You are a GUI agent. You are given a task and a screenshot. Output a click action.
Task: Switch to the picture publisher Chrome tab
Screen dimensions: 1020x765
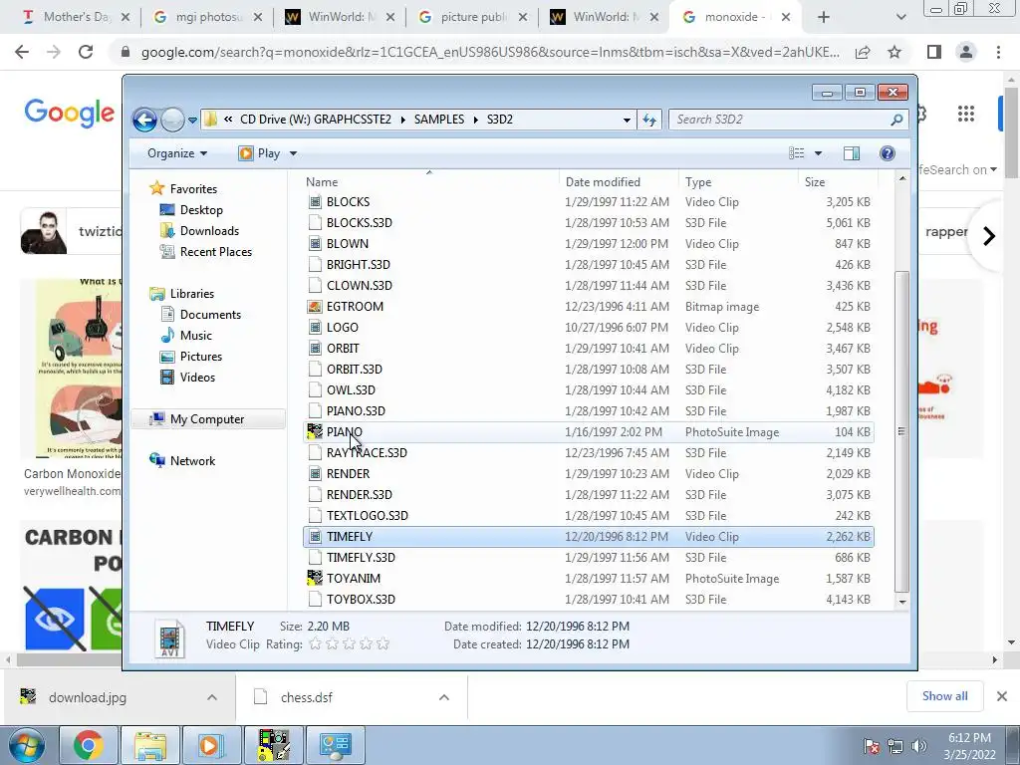pos(473,17)
